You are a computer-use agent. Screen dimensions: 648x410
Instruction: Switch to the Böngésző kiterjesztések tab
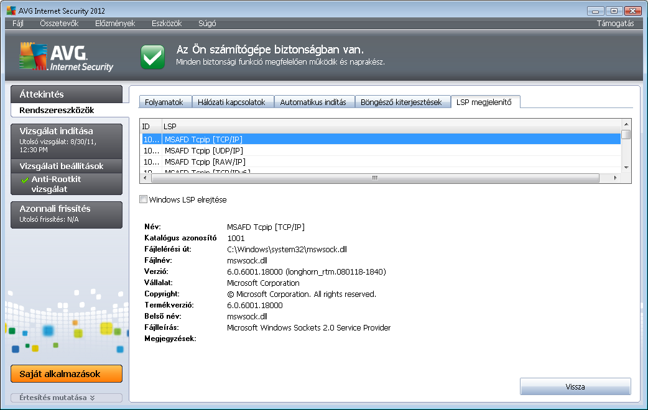point(402,102)
